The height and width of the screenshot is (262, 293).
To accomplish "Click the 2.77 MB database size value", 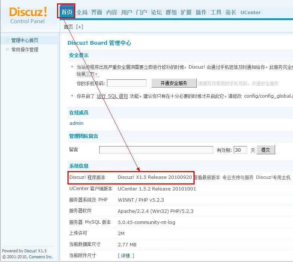I will [127, 244].
